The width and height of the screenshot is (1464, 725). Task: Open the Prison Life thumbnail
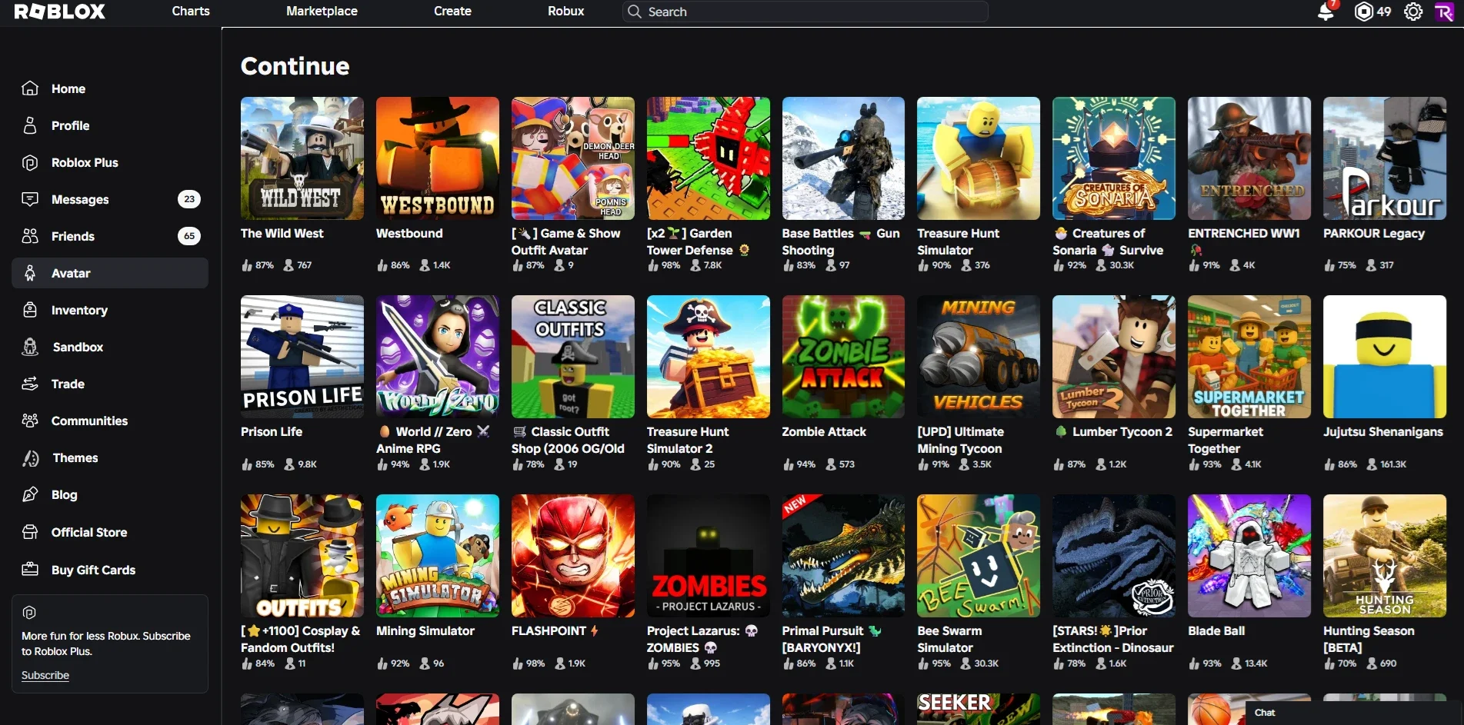pos(302,357)
